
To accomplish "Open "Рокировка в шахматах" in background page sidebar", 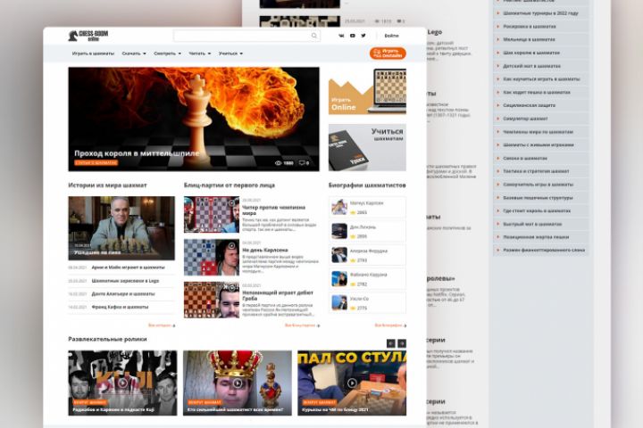I will (530, 27).
